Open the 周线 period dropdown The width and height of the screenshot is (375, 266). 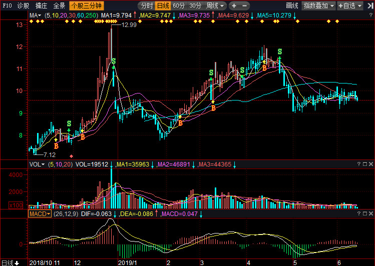[x=215, y=6]
